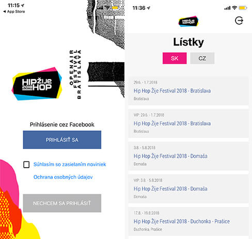Tap the battery icon in right status bar

(x=243, y=8)
